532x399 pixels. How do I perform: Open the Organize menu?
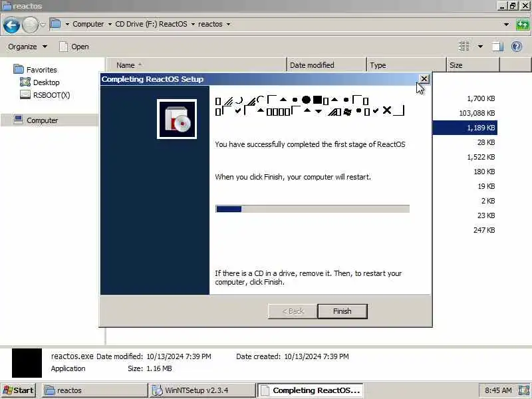coord(28,47)
